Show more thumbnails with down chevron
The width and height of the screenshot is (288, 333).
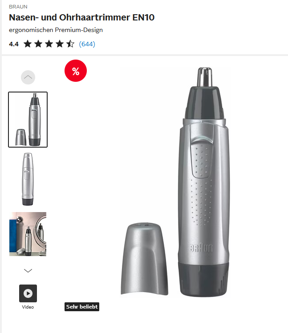click(28, 271)
